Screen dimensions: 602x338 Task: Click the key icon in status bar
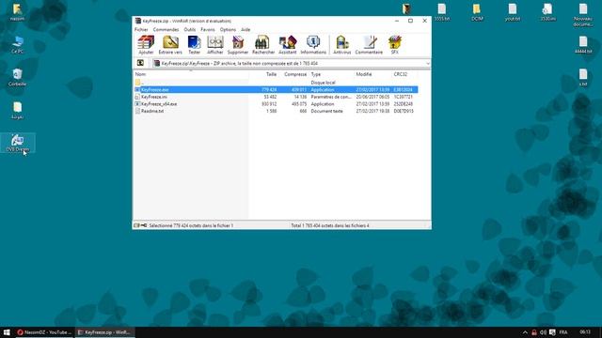tap(144, 225)
